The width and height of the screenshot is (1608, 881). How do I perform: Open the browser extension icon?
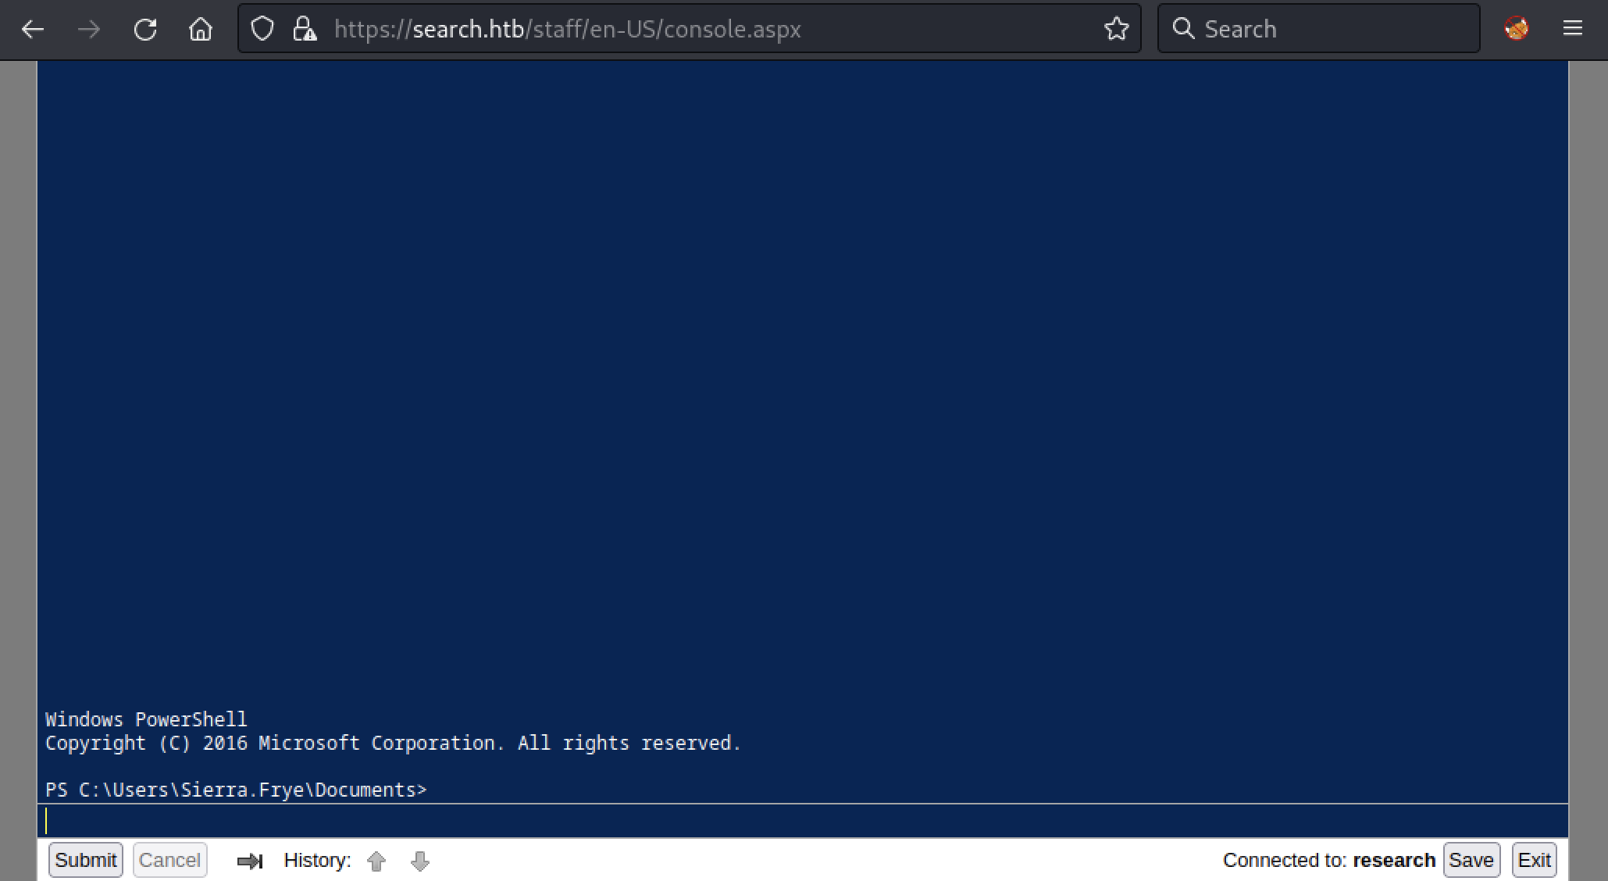tap(1516, 29)
